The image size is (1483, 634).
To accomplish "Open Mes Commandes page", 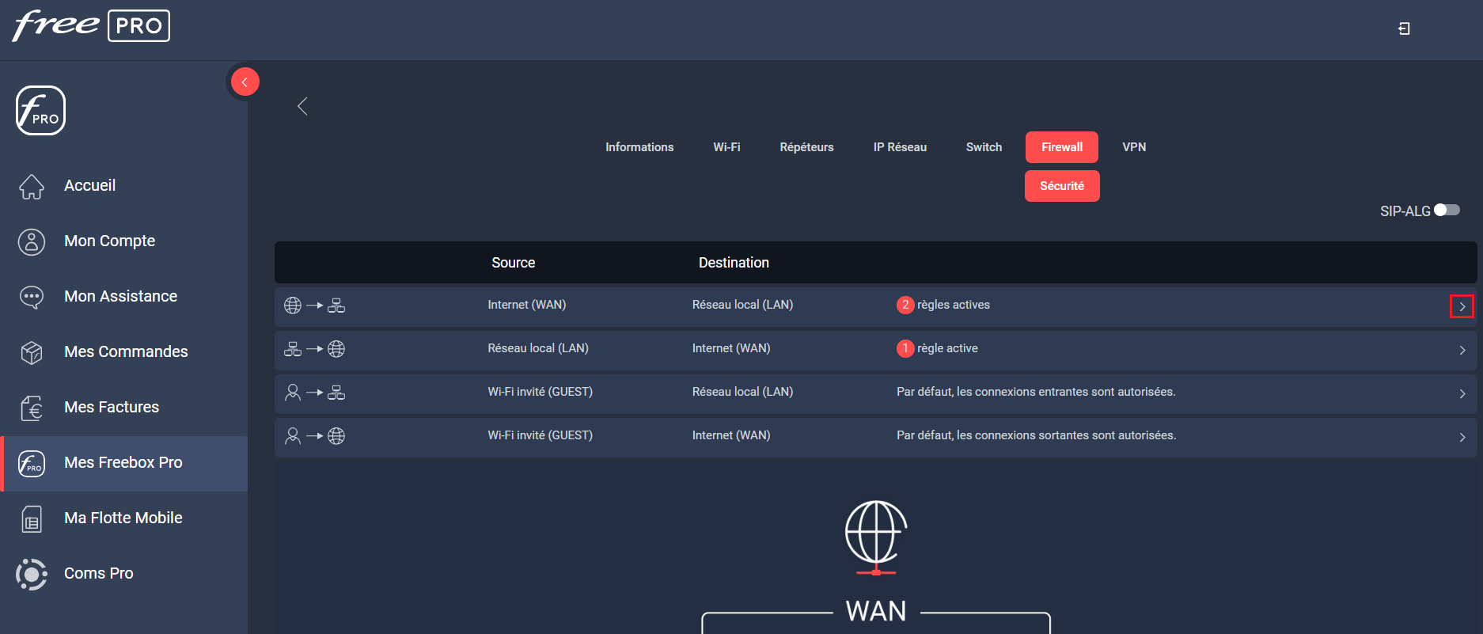I will point(126,351).
